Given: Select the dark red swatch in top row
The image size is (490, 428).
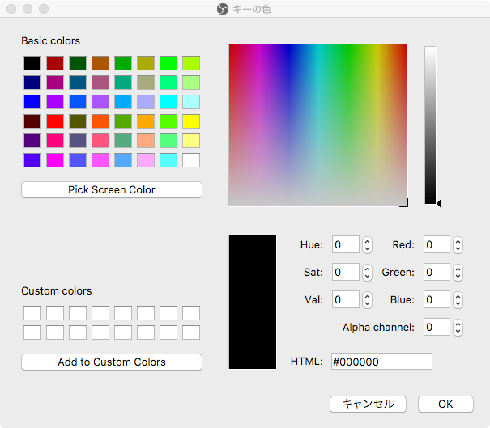Looking at the screenshot, I should click(55, 63).
